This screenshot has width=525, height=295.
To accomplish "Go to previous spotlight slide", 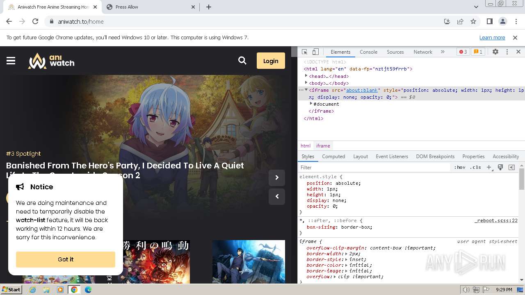I will (277, 196).
